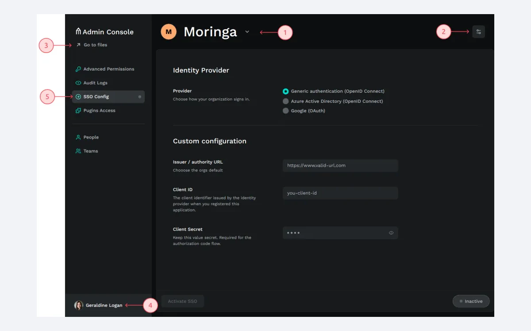Click the Identity Provider heading
This screenshot has height=331, width=531.
coord(201,70)
